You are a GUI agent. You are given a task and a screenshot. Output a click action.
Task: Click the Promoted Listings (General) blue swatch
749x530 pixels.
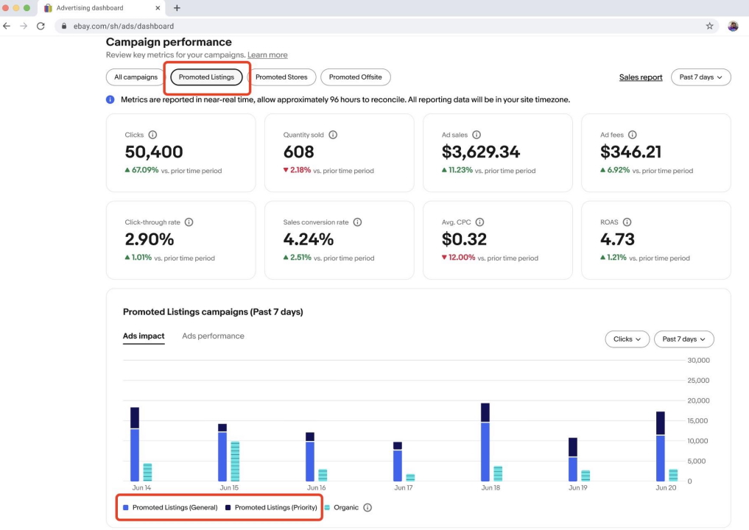point(126,508)
